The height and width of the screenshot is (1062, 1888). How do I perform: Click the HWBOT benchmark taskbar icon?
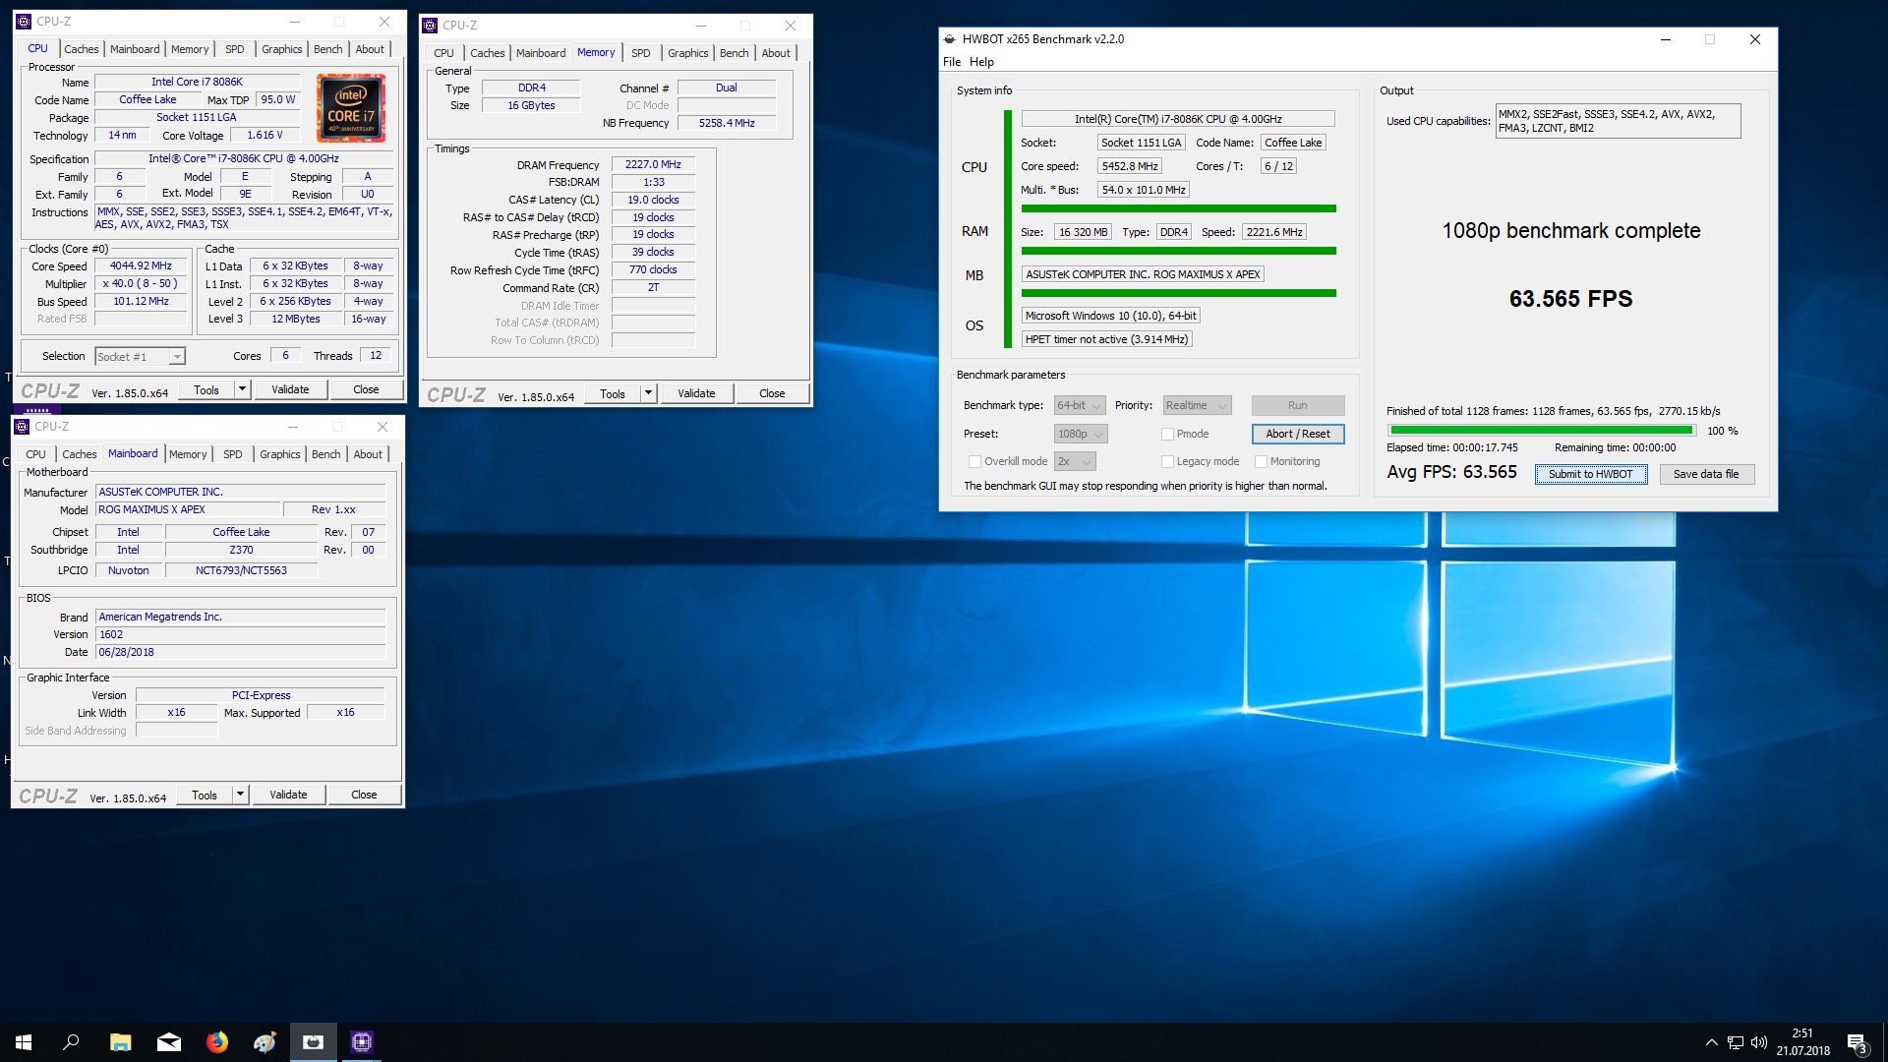313,1042
